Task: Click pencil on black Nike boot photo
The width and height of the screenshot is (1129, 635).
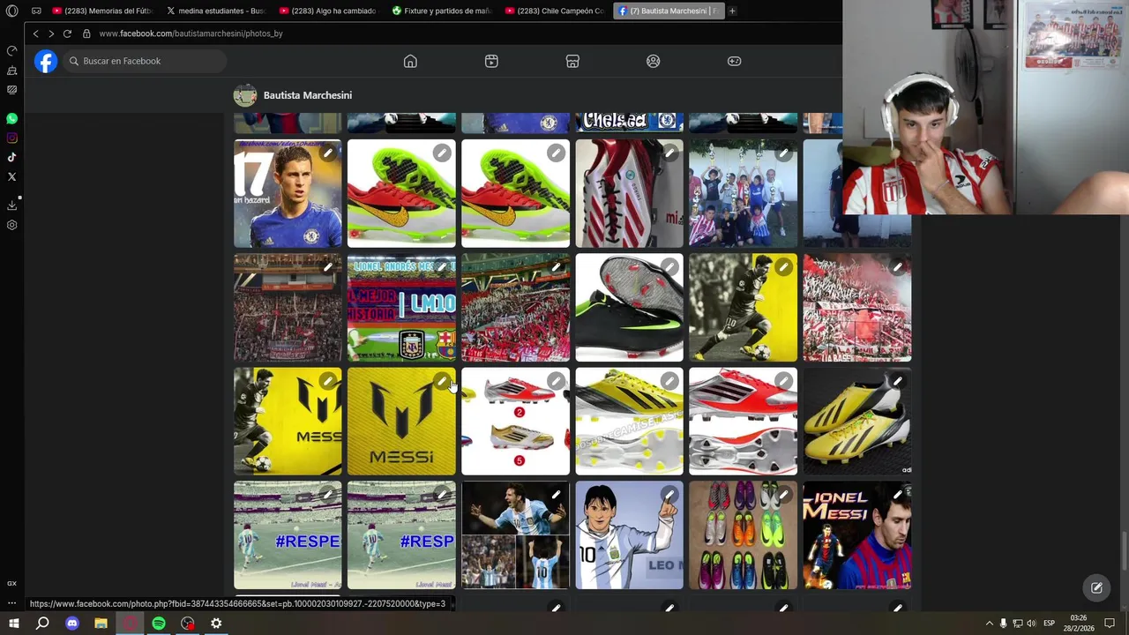Action: pos(669,267)
